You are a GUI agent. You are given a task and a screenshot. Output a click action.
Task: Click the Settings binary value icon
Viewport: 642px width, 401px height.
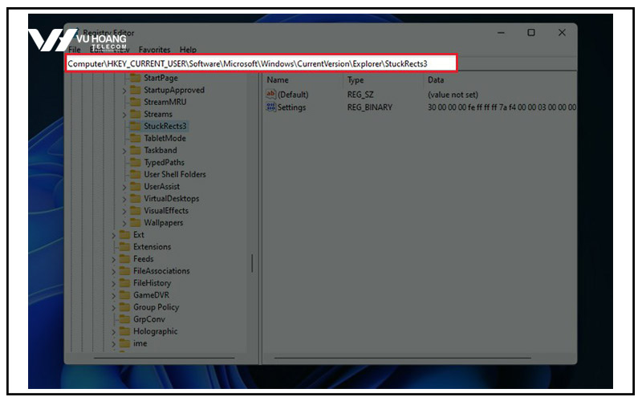coord(270,107)
